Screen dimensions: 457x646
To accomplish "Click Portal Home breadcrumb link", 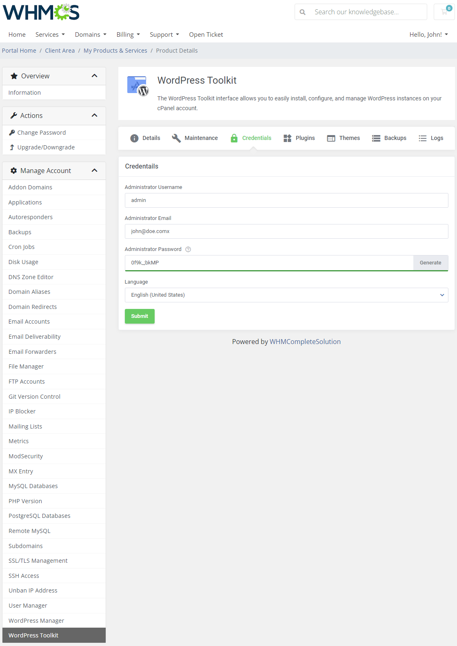I will pos(19,51).
